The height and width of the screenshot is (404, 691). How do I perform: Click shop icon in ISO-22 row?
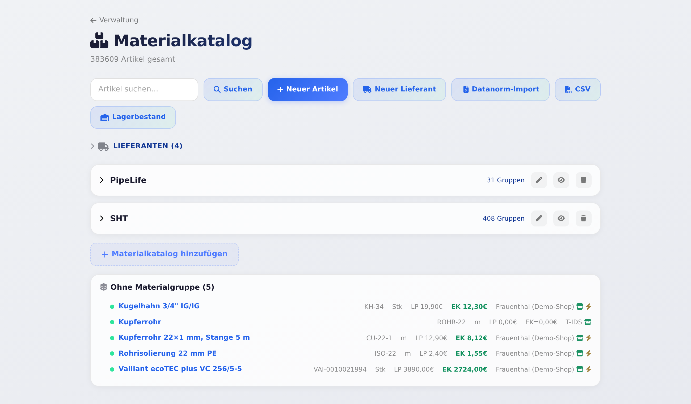pos(580,353)
